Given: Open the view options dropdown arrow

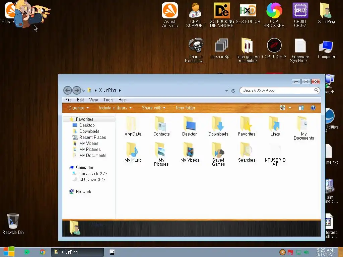Looking at the screenshot, I should pos(290,108).
